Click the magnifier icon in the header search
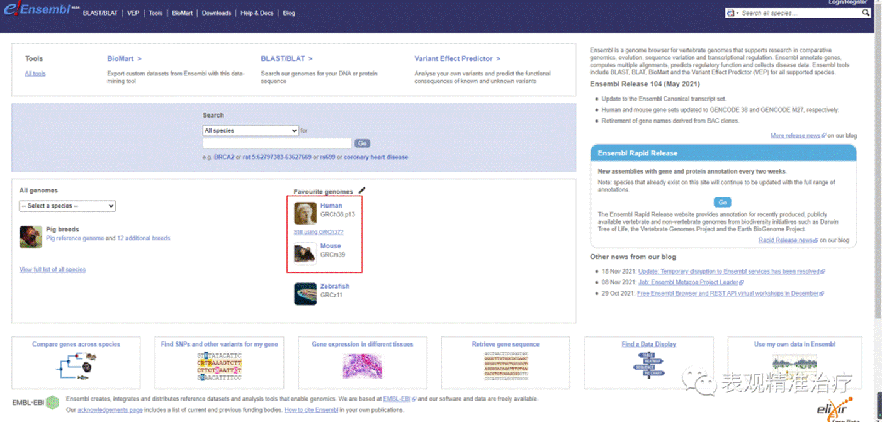The height and width of the screenshot is (422, 882). [x=866, y=13]
